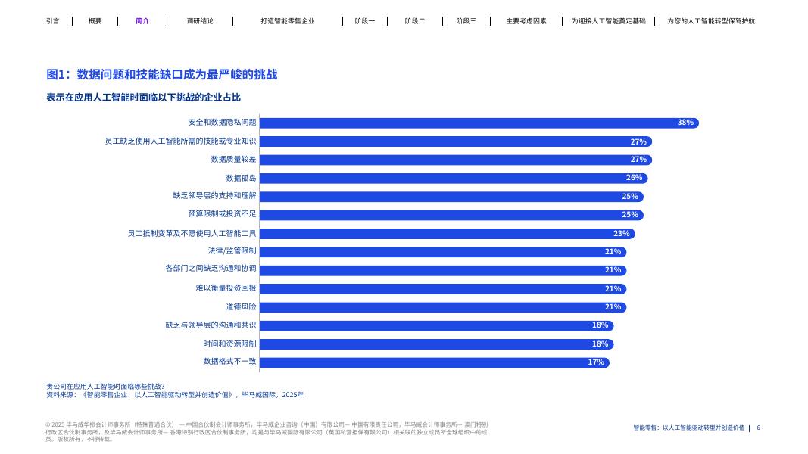
Task: Navigate to 为迎接人工智能奠定基础
Action: pyautogui.click(x=608, y=21)
